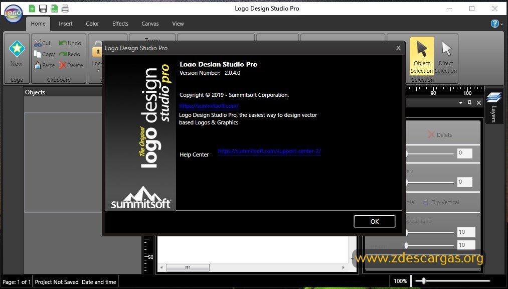
Task: Cut selection with the scissors icon
Action: (43, 43)
